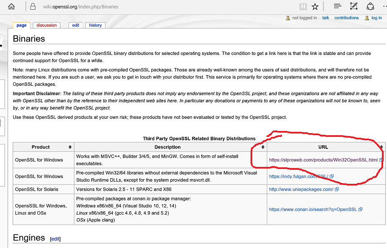Open Reading view book icon

[303, 7]
